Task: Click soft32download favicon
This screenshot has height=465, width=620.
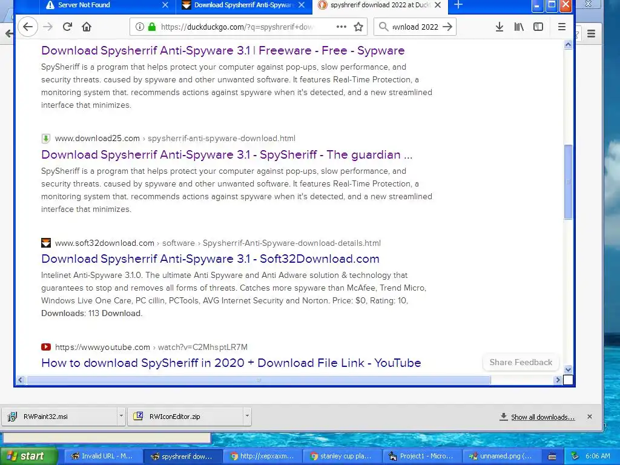Action: pos(46,243)
